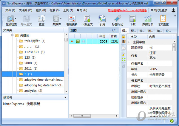This screenshot has height=126, width=179.
Task: Click the 引用 cite icon
Action: [102, 21]
